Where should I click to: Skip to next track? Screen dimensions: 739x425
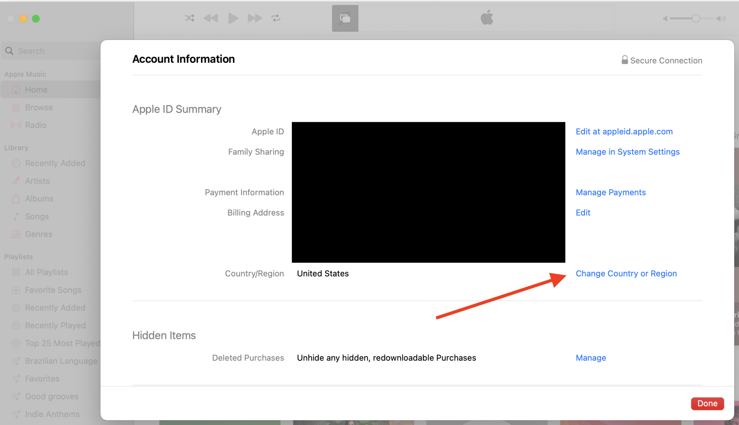(x=255, y=18)
